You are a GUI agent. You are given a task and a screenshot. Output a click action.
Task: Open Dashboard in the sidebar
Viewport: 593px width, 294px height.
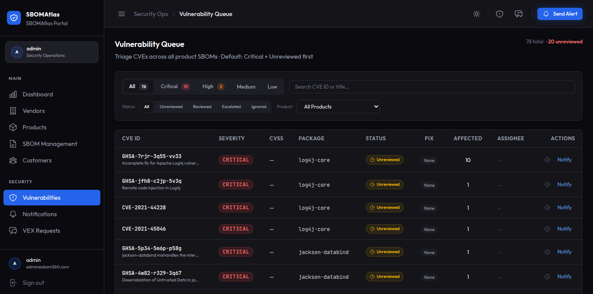tap(52, 94)
